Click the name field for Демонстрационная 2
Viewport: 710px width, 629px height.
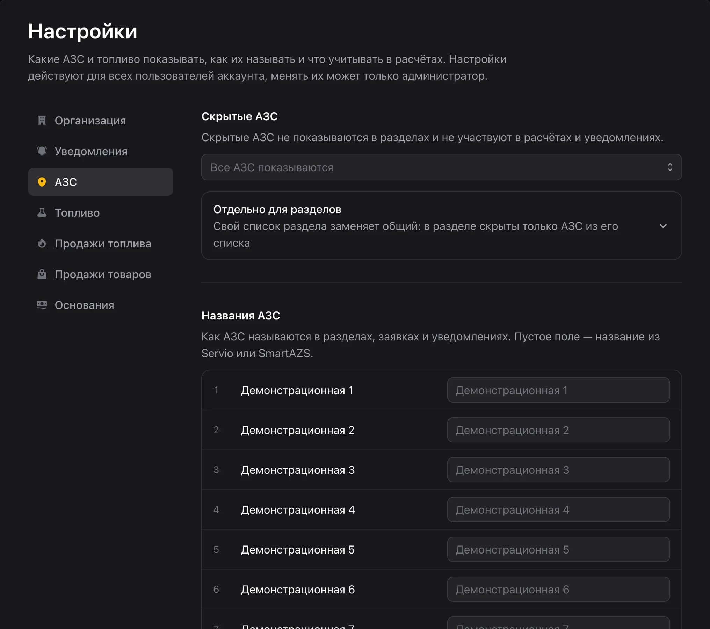(558, 430)
